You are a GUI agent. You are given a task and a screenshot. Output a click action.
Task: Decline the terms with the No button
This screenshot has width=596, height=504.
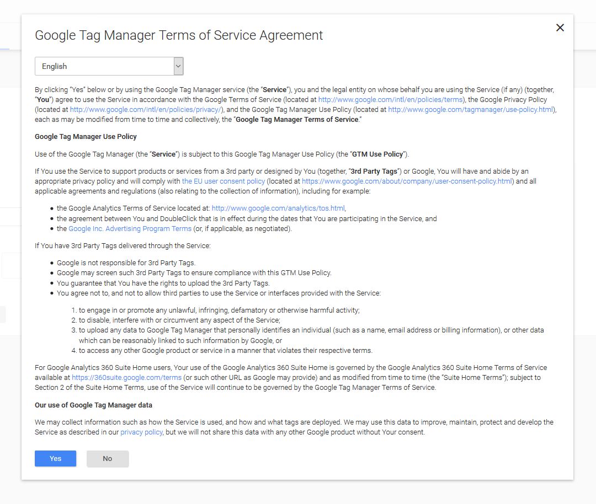(108, 458)
